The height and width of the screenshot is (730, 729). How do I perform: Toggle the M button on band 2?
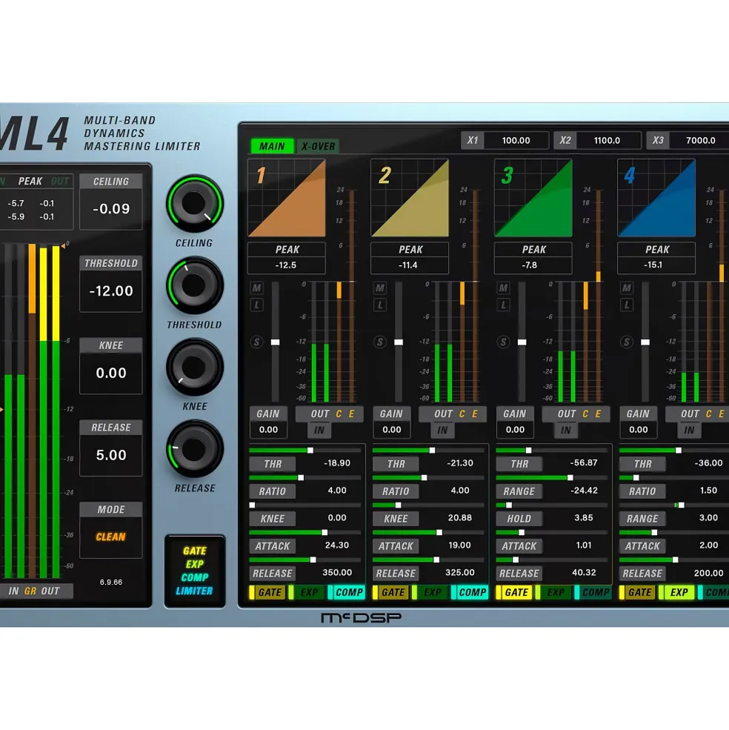(x=380, y=288)
